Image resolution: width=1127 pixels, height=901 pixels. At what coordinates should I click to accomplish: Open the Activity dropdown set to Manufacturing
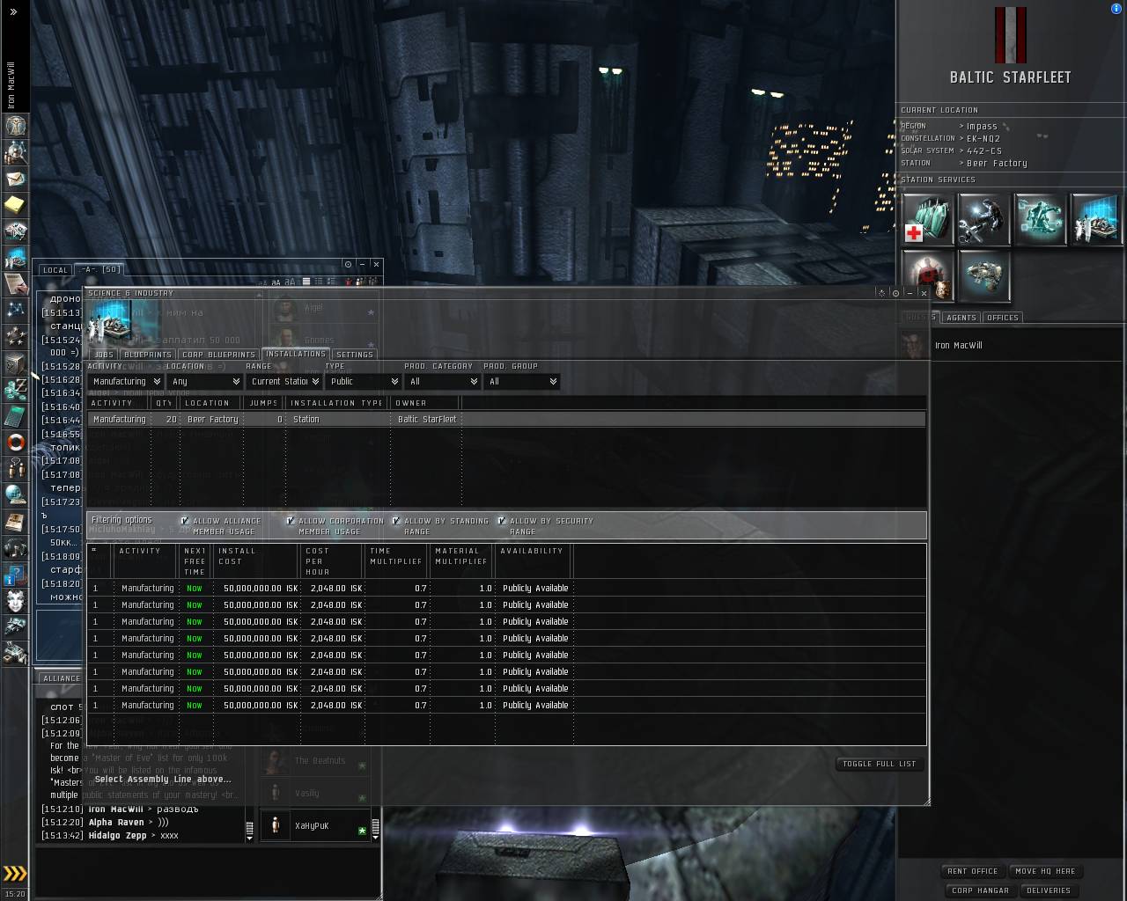click(126, 382)
